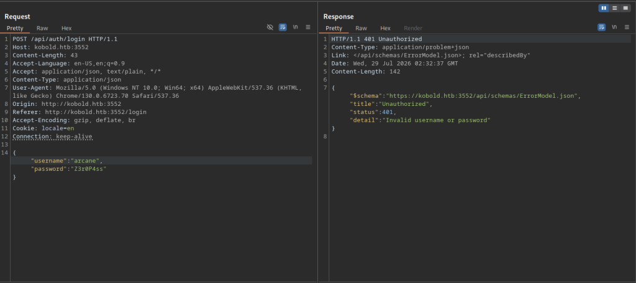Click line number 14 in Request gutter
636x283 pixels.
click(x=4, y=153)
